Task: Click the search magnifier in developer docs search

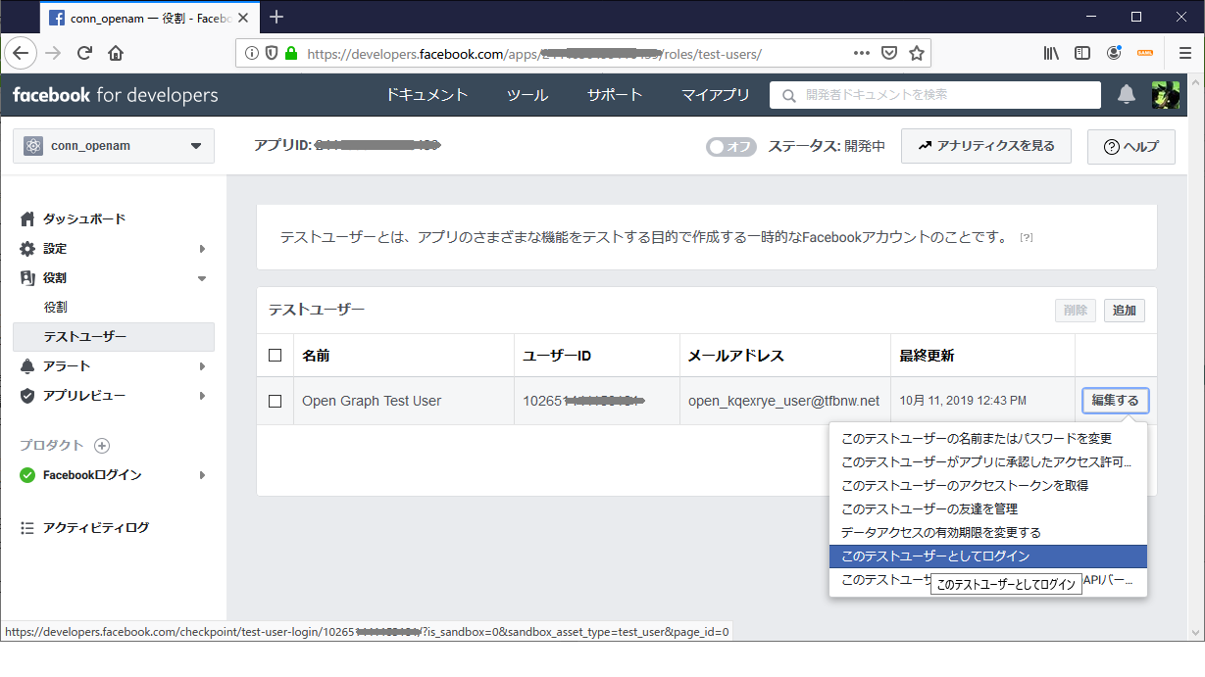Action: click(x=787, y=95)
